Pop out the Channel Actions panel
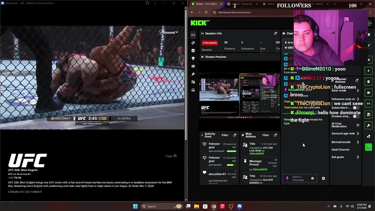Image resolution: width=375 pixels, height=211 pixels. point(357,80)
